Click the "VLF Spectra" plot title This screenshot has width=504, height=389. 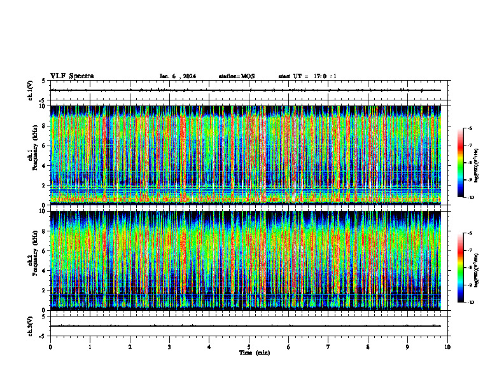(72, 76)
